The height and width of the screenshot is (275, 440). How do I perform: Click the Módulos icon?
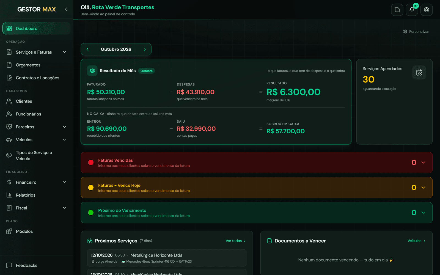point(9,231)
